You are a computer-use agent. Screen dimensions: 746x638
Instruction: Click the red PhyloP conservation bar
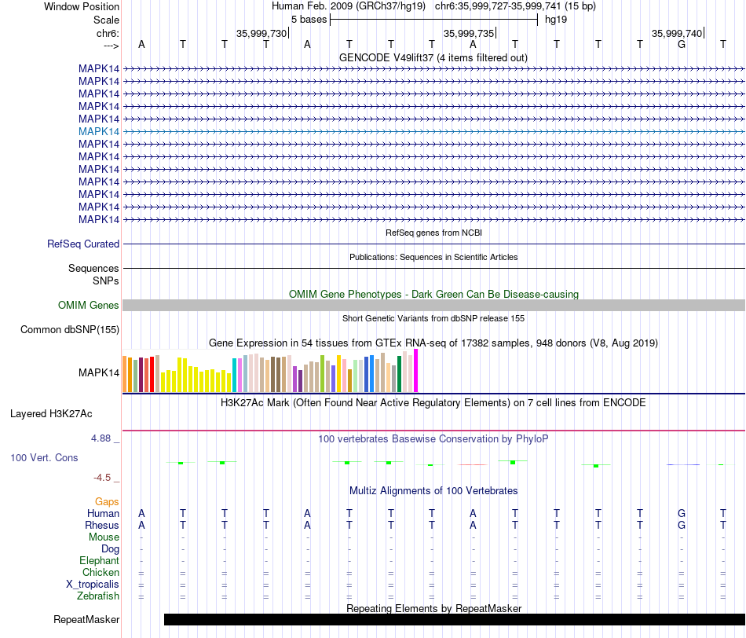[473, 464]
